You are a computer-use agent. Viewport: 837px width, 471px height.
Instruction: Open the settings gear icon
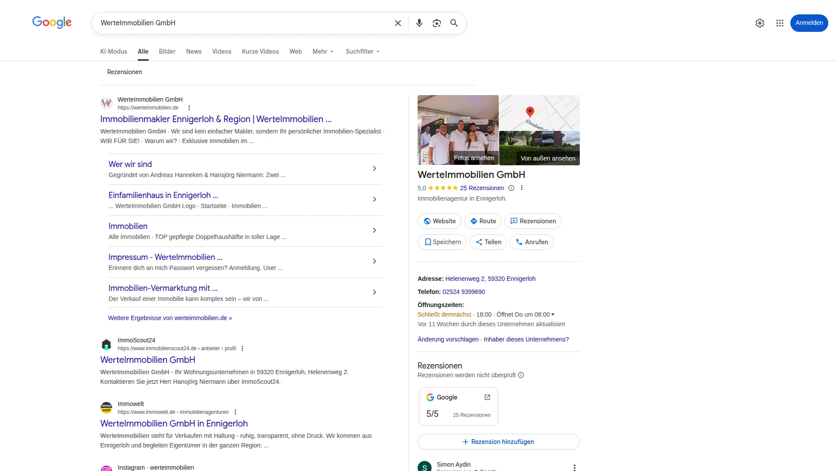coord(759,23)
